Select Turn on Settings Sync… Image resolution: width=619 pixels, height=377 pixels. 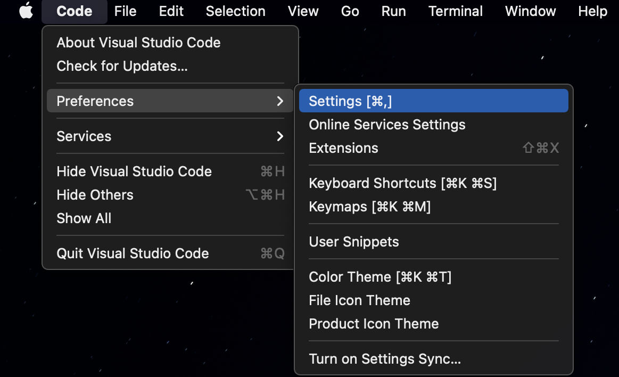click(433, 359)
